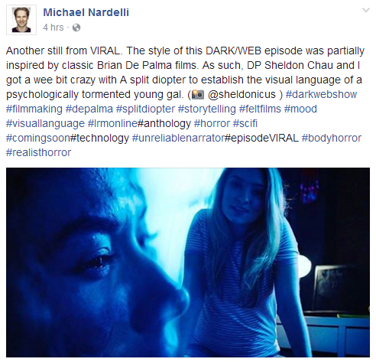
Task: Open the #realisthorror hashtag
Action: pos(38,152)
